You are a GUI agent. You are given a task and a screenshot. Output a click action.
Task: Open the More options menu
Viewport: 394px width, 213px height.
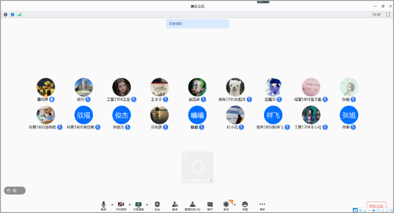[x=262, y=204]
